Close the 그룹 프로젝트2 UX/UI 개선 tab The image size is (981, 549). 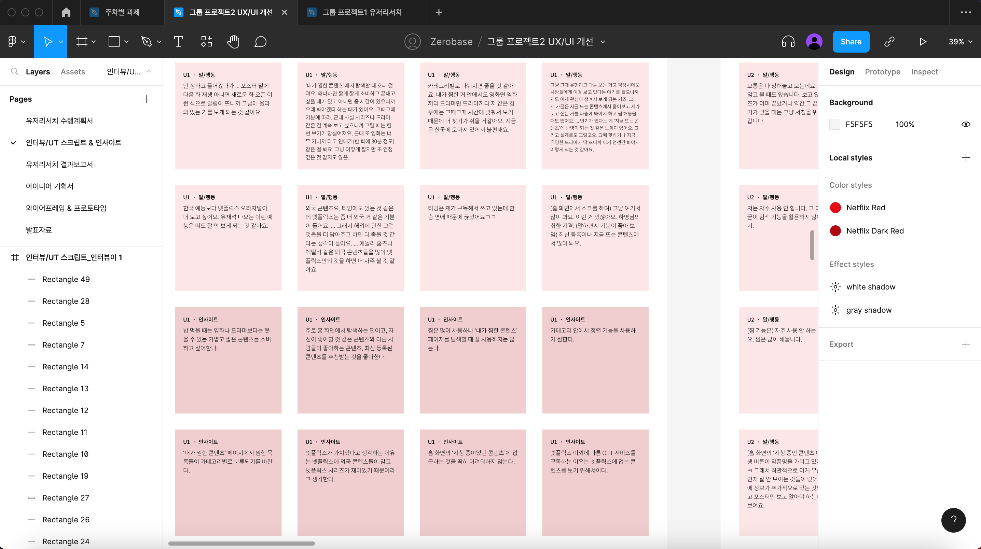pos(285,12)
